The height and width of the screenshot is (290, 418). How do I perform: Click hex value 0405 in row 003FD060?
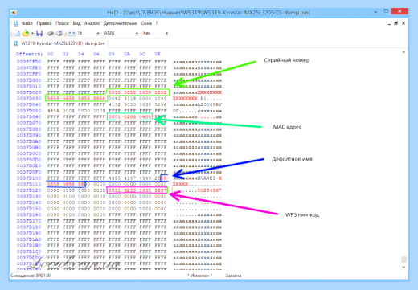tap(145, 116)
